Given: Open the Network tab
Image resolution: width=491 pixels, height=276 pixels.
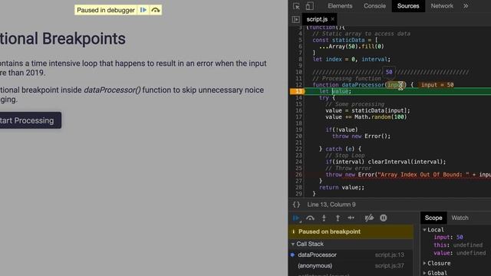Looking at the screenshot, I should (x=442, y=6).
